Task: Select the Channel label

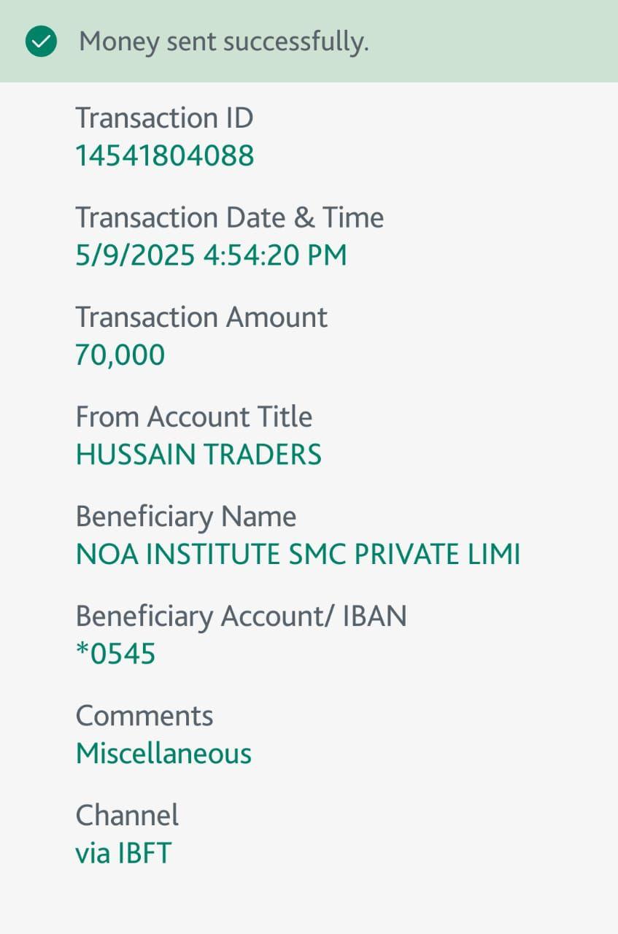Action: pos(127,815)
